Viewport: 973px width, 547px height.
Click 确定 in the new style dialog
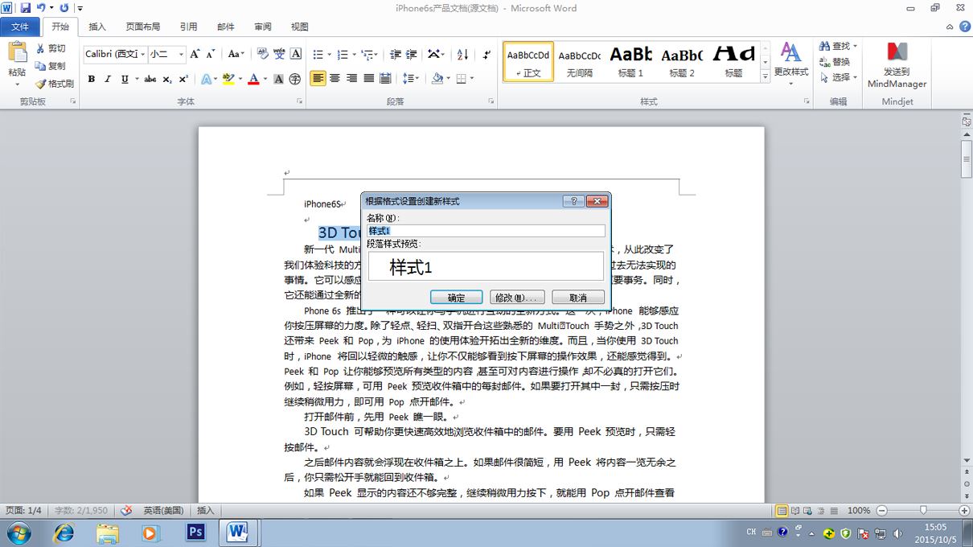point(456,298)
